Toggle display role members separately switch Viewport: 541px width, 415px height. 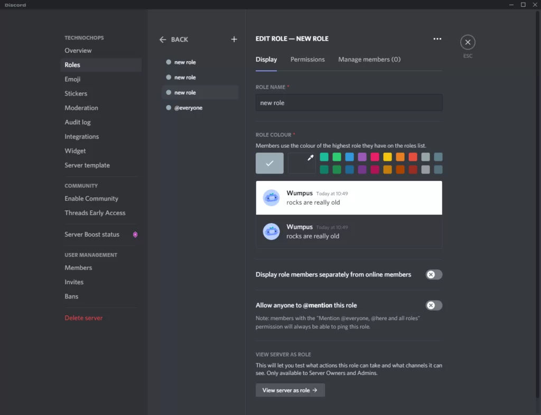pyautogui.click(x=434, y=275)
